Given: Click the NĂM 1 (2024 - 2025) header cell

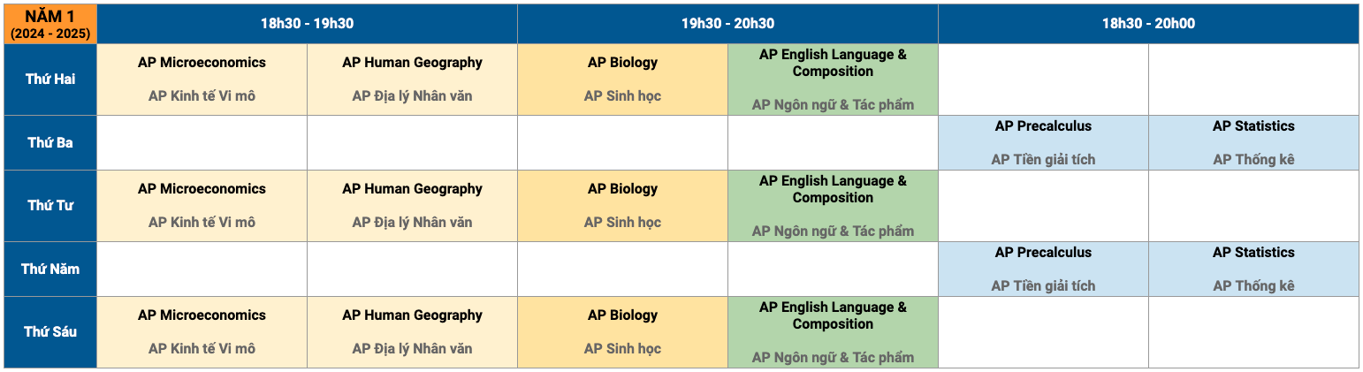Looking at the screenshot, I should pyautogui.click(x=50, y=24).
